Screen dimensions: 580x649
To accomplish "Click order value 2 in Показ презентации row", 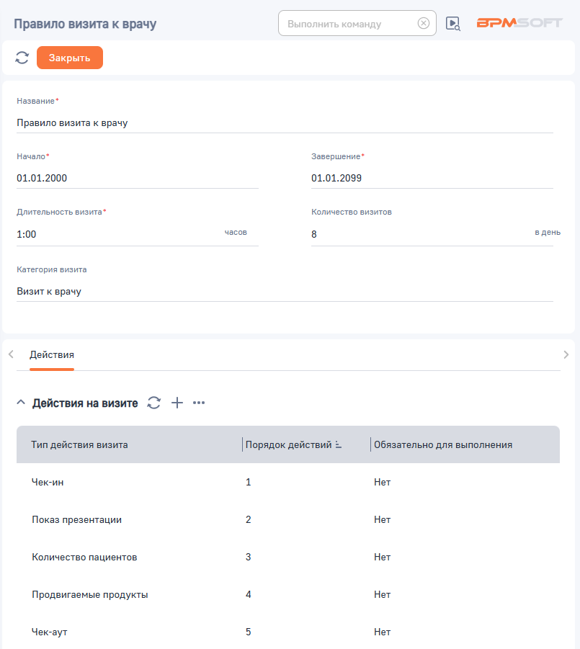I will 248,519.
